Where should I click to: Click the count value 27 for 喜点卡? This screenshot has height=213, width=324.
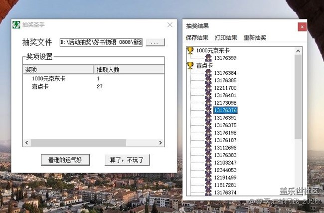[99, 86]
